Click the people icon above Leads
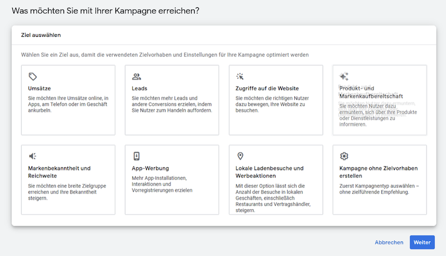The image size is (446, 256). [x=137, y=76]
